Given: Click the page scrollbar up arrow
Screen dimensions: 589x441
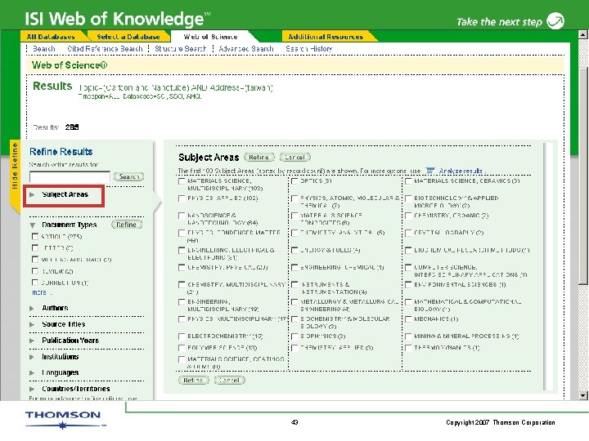Looking at the screenshot, I should click(x=582, y=34).
